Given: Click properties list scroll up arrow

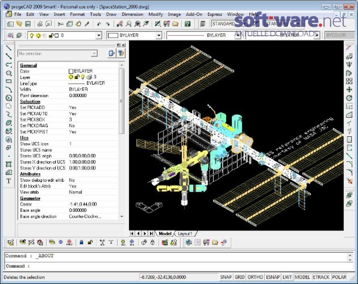Looking at the screenshot, I should [x=122, y=65].
